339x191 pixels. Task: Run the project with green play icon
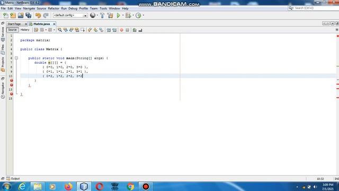click(x=119, y=15)
